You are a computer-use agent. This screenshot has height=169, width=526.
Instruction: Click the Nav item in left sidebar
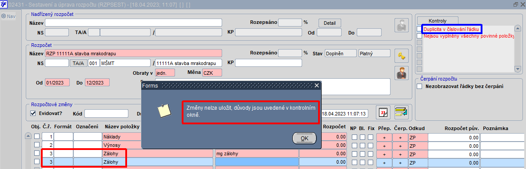tap(9, 16)
